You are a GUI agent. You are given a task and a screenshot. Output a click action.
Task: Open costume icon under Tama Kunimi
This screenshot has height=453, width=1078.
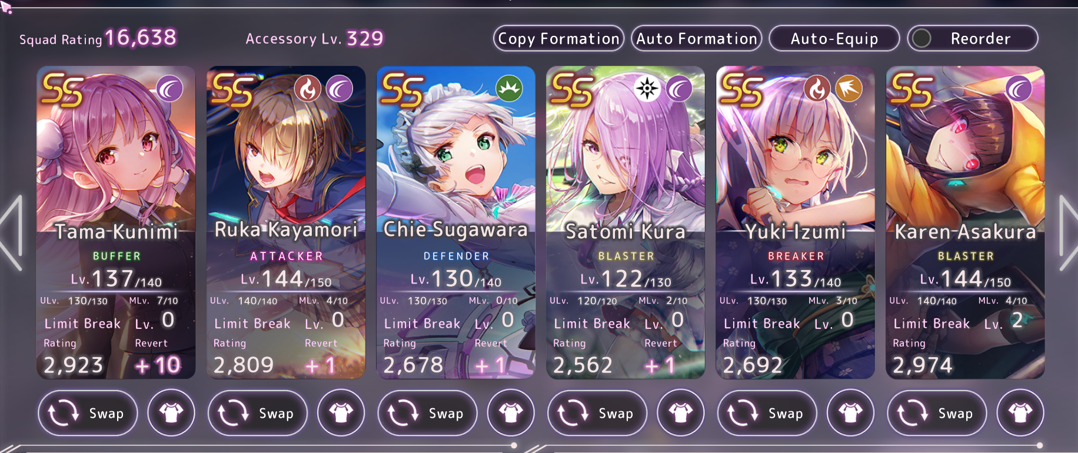171,413
